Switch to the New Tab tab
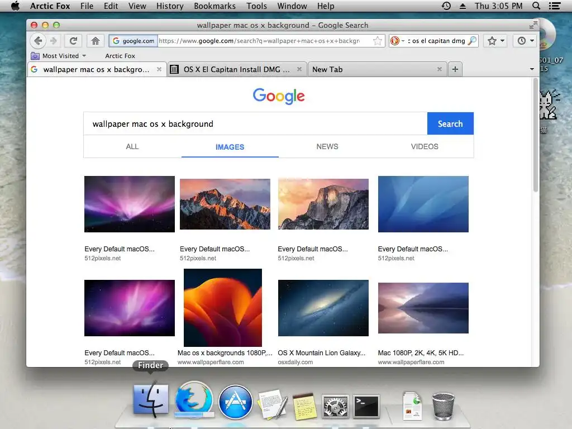Screen dimensions: 572x429 click(377, 69)
